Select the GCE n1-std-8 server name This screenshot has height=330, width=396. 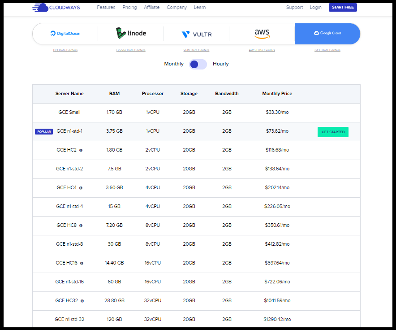(x=69, y=244)
